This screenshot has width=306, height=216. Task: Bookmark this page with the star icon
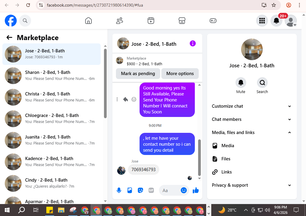274,5
